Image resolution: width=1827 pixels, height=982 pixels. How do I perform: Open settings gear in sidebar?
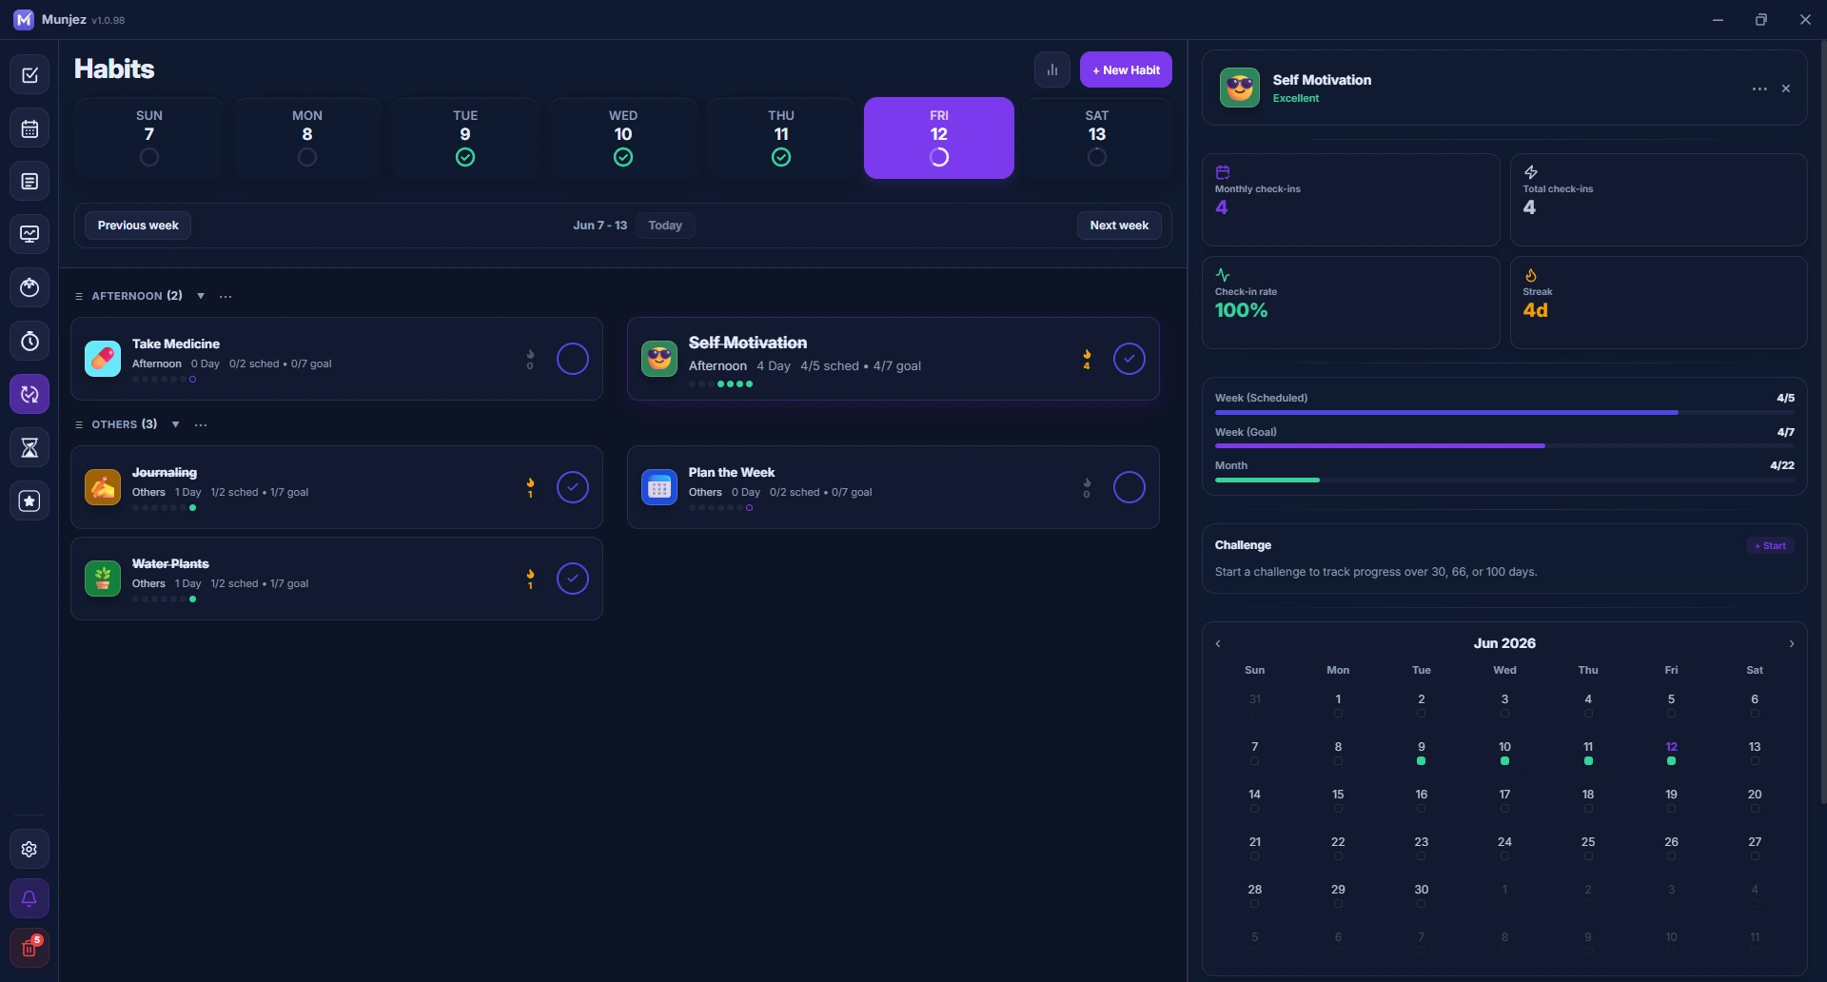coord(29,849)
